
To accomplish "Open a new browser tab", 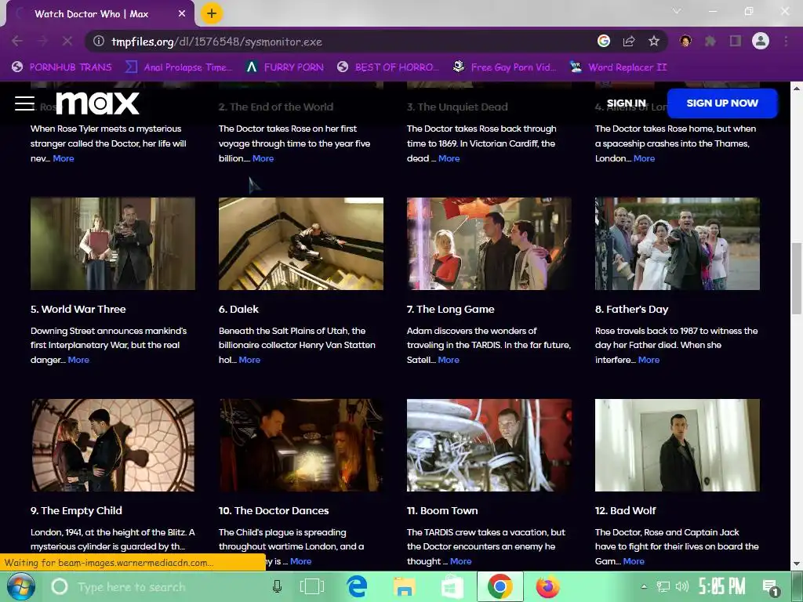I will point(212,14).
